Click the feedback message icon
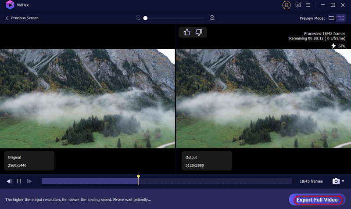This screenshot has width=351, height=209. click(298, 5)
